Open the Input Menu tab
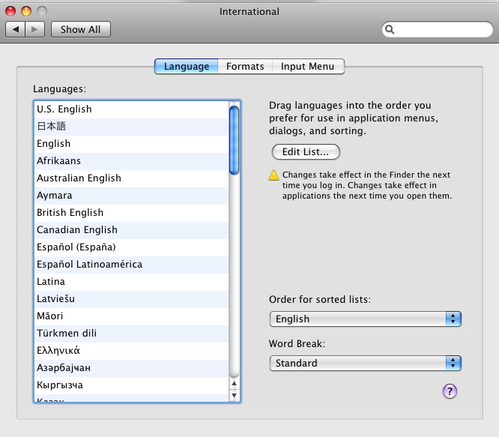 tap(308, 66)
